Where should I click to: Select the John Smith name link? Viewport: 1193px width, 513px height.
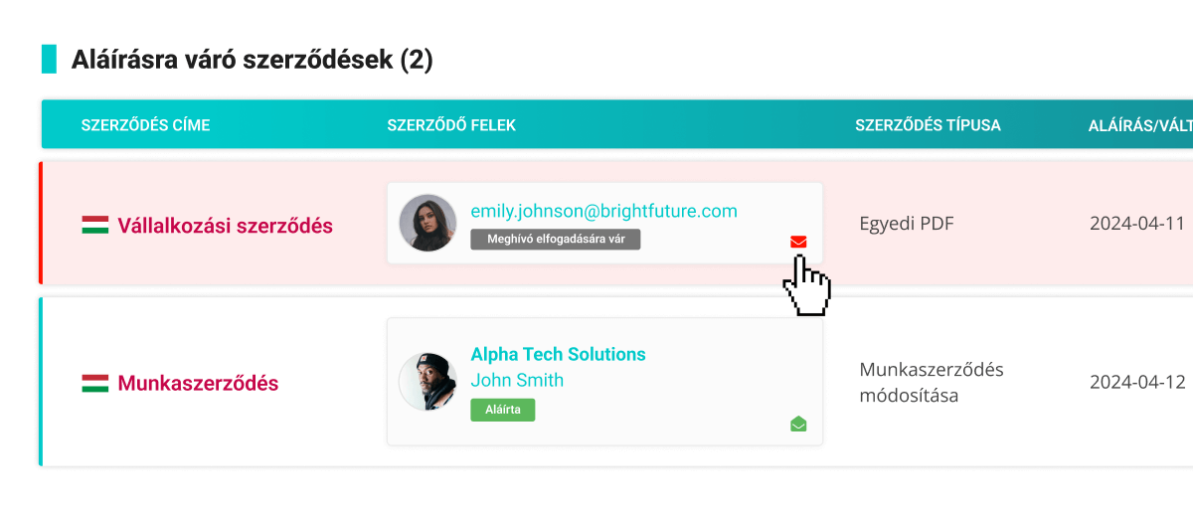click(x=517, y=380)
